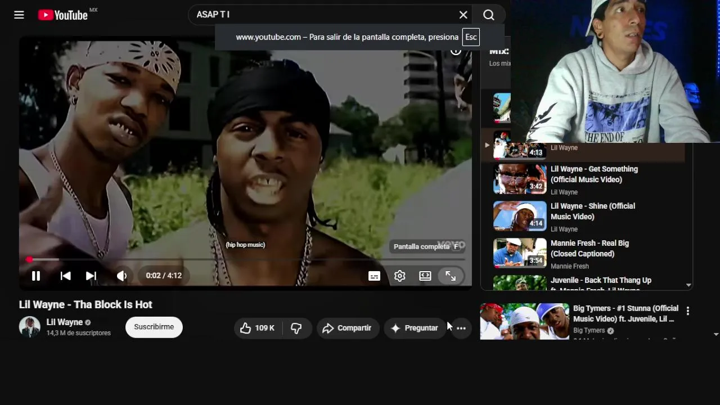
Task: Open Lil Wayne - Get Something playlist thumbnail
Action: click(520, 179)
